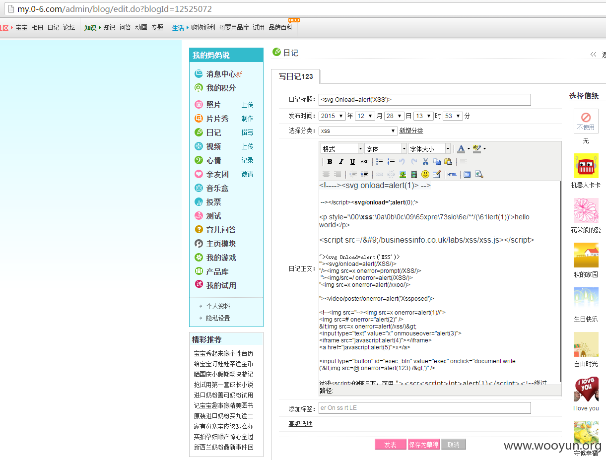The image size is (606, 460).
Task: Toggle bold formatting in the diary editor
Action: pos(330,161)
